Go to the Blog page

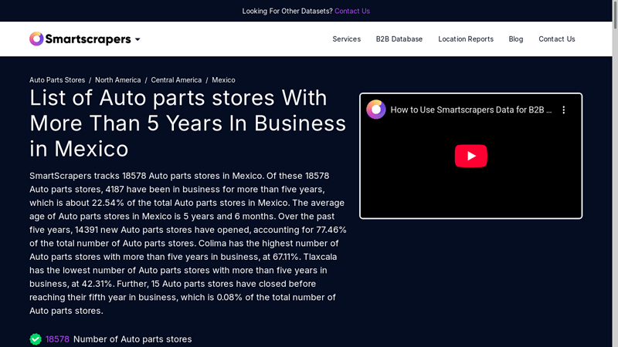[515, 39]
